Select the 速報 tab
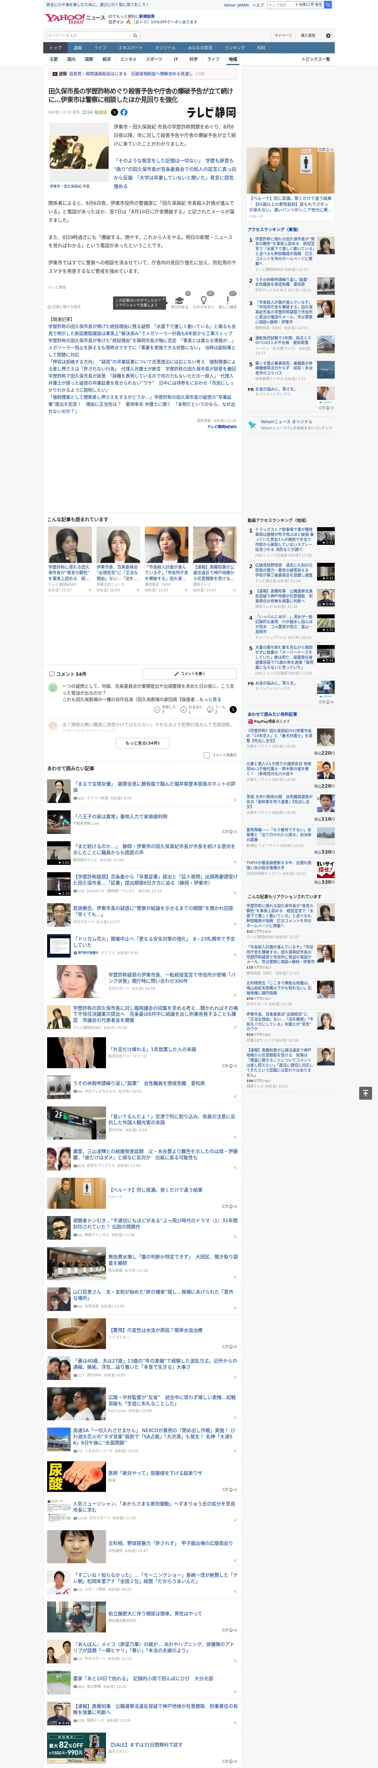The width and height of the screenshot is (378, 1768). (x=77, y=47)
